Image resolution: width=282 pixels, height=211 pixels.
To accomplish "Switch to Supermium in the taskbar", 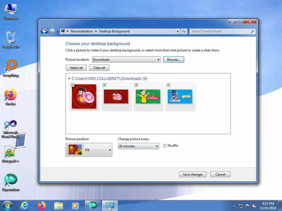I will 93,206.
